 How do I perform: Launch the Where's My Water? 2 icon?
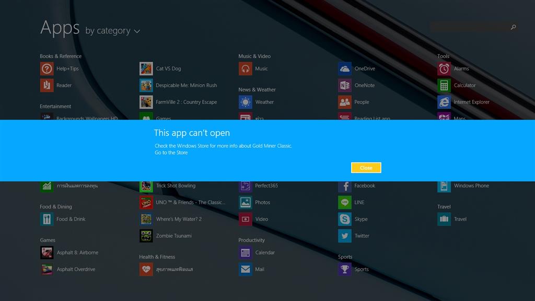(x=146, y=219)
